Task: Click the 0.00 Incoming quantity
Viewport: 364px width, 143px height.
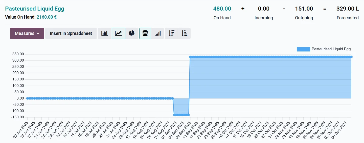Action: click(264, 9)
